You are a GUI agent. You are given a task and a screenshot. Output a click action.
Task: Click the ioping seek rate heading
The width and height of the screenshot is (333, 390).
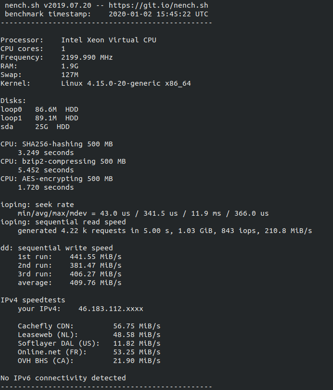(x=37, y=205)
